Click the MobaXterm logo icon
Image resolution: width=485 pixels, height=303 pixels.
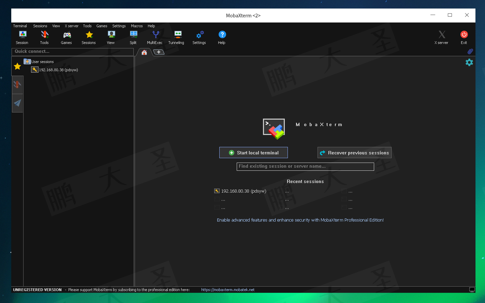[x=274, y=129]
